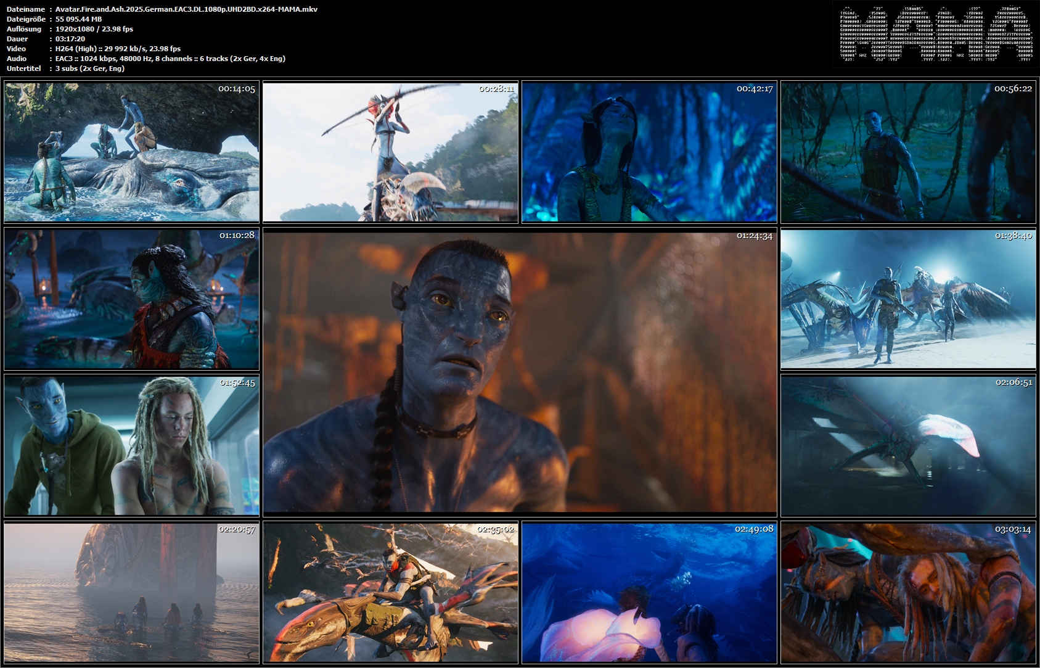Open the frame stamped 02:20:57
This screenshot has height=668, width=1040.
(x=131, y=592)
